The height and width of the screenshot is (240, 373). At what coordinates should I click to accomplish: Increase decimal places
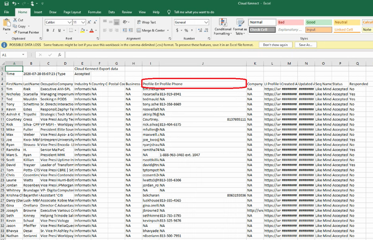pos(200,30)
